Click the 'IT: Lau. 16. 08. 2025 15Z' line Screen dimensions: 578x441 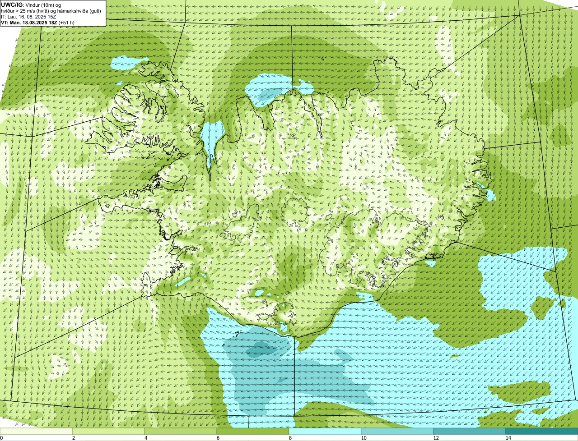point(28,16)
